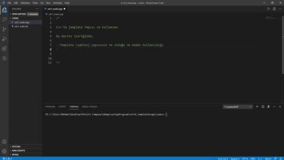Viewport: 284px width, 160px height.
Task: Select the ver1_main.cpp editor tab
Action: click(55, 9)
